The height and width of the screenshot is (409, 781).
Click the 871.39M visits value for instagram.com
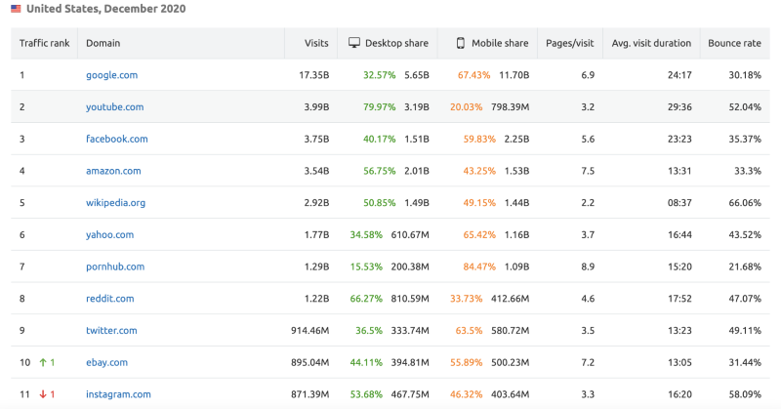(x=309, y=394)
